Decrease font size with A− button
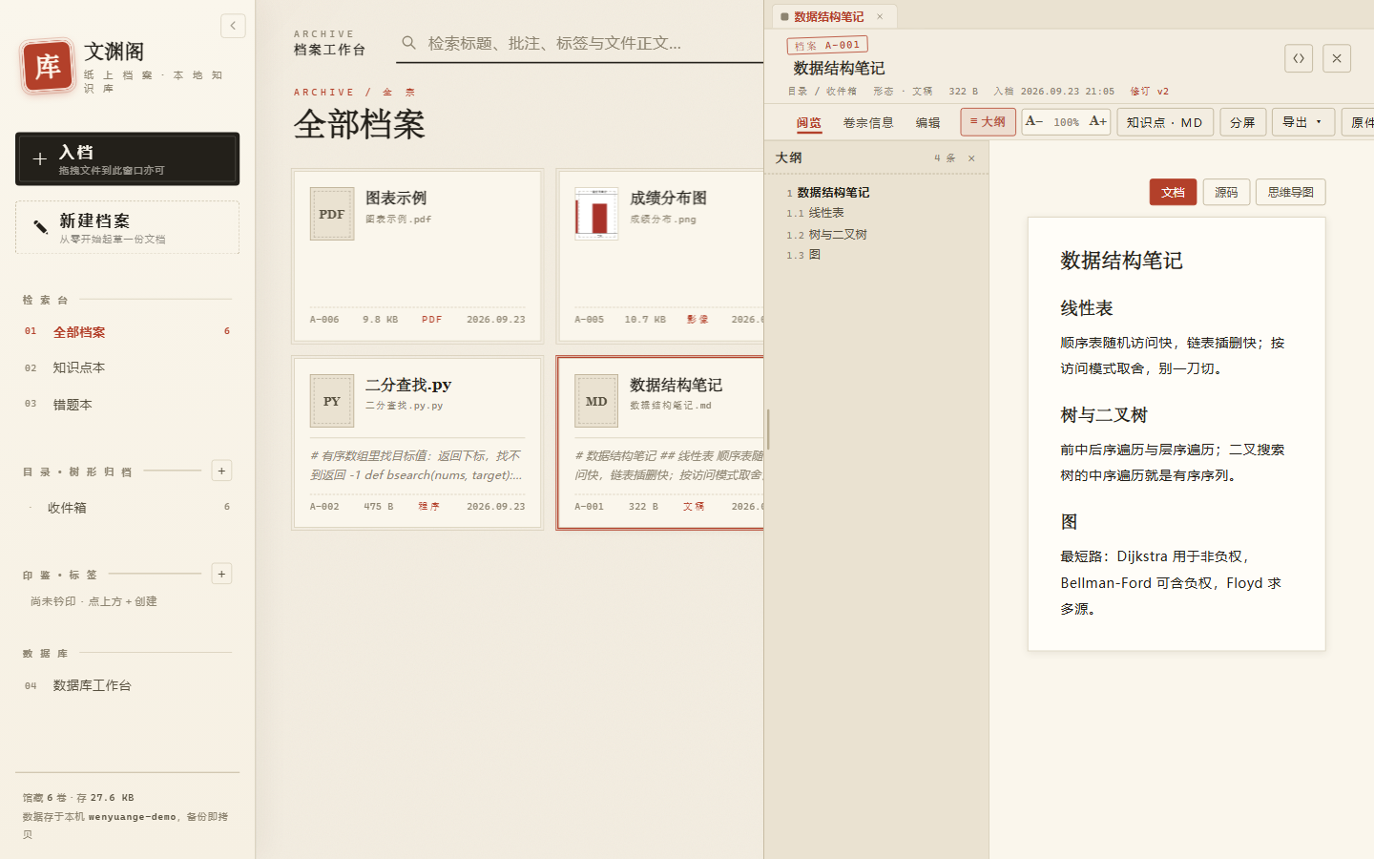Image resolution: width=1374 pixels, height=859 pixels. tap(1033, 121)
